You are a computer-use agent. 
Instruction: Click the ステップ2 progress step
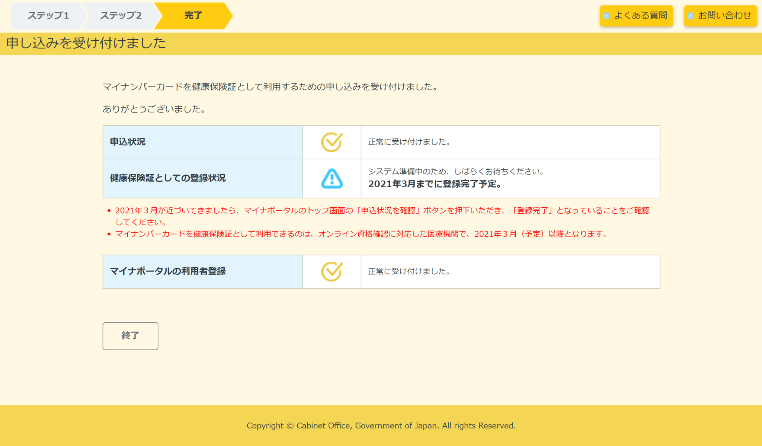121,16
